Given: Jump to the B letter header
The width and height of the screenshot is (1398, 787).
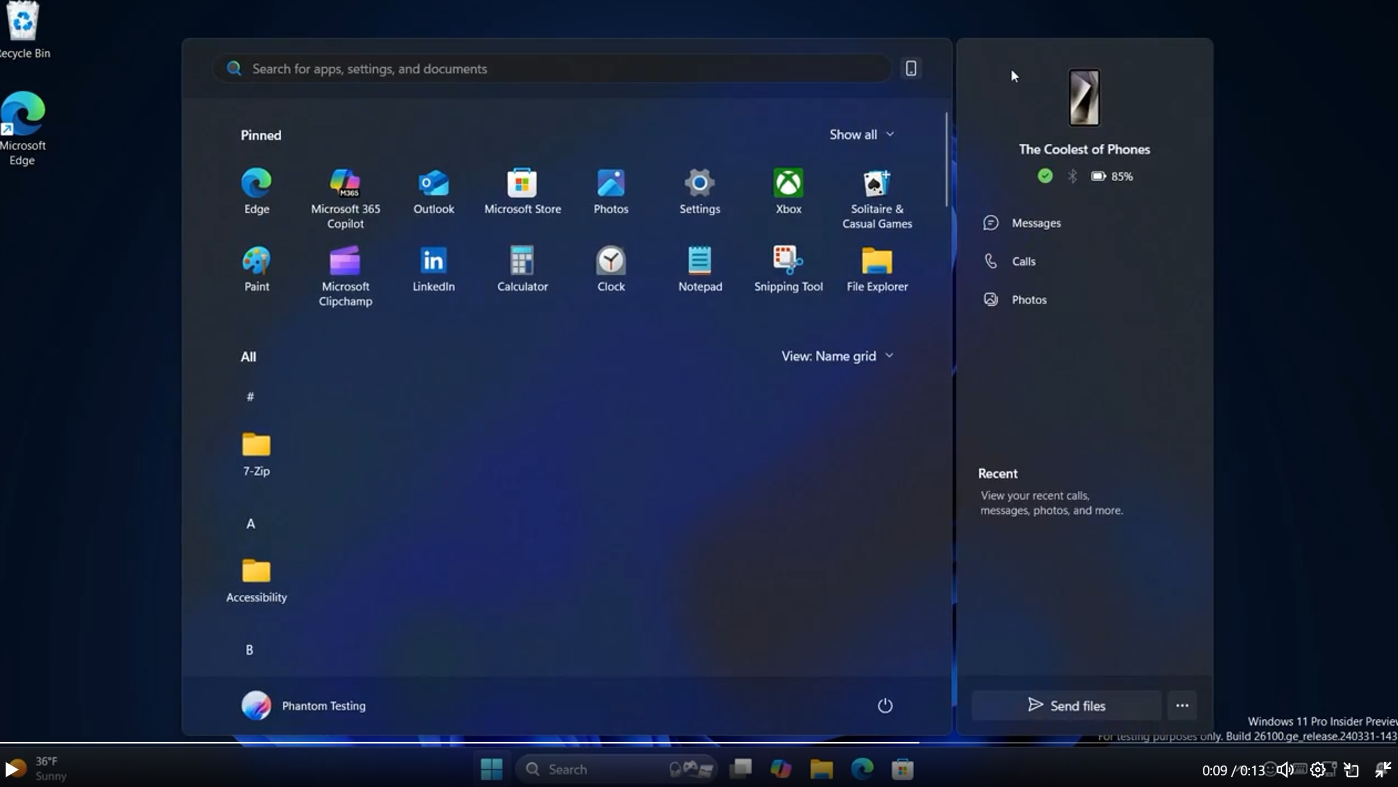Looking at the screenshot, I should (x=249, y=650).
